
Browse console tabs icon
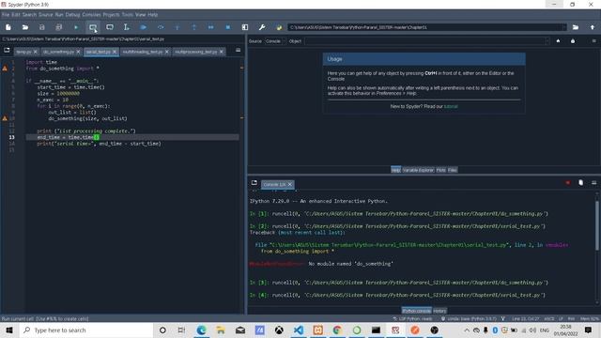pyautogui.click(x=254, y=183)
